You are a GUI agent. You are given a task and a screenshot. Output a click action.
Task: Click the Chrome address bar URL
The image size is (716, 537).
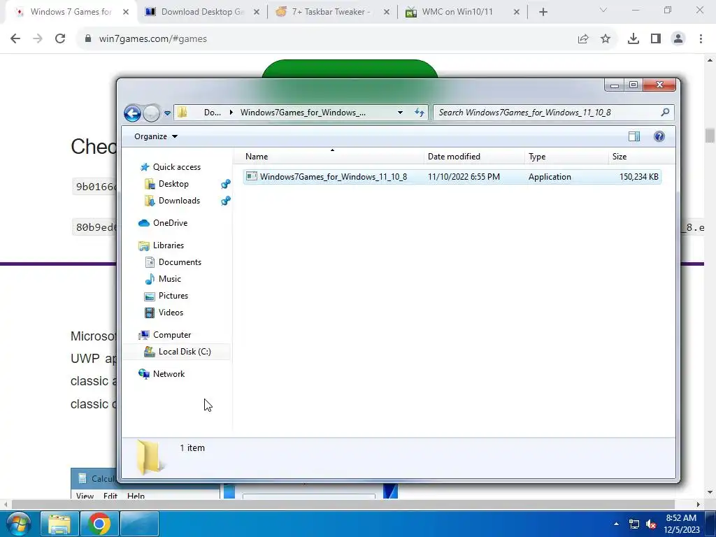[x=153, y=39]
